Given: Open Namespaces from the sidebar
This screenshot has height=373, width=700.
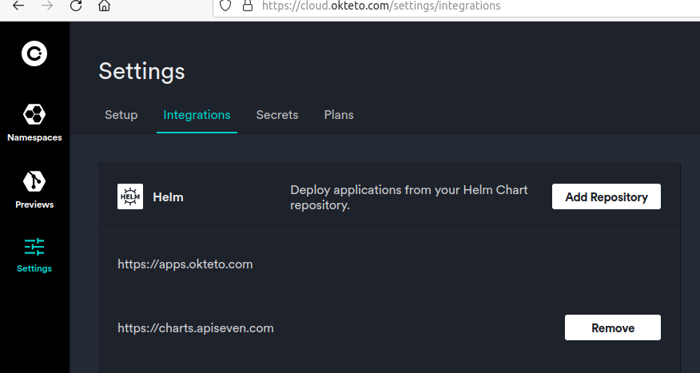Looking at the screenshot, I should click(x=34, y=121).
